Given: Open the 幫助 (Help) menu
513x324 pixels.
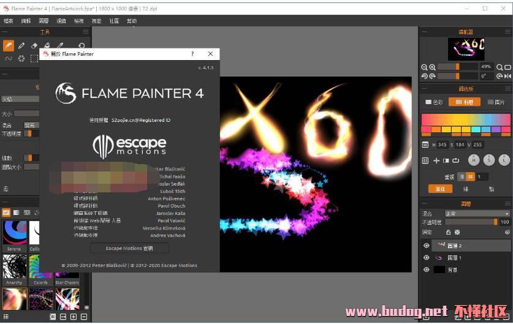Looking at the screenshot, I should coord(132,21).
